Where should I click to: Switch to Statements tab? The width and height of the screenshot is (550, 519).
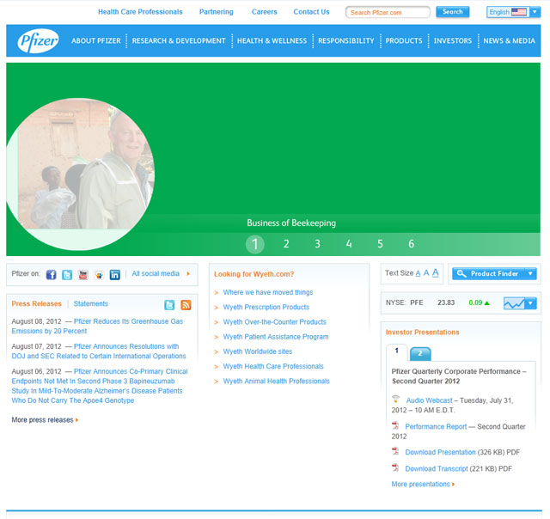[91, 303]
